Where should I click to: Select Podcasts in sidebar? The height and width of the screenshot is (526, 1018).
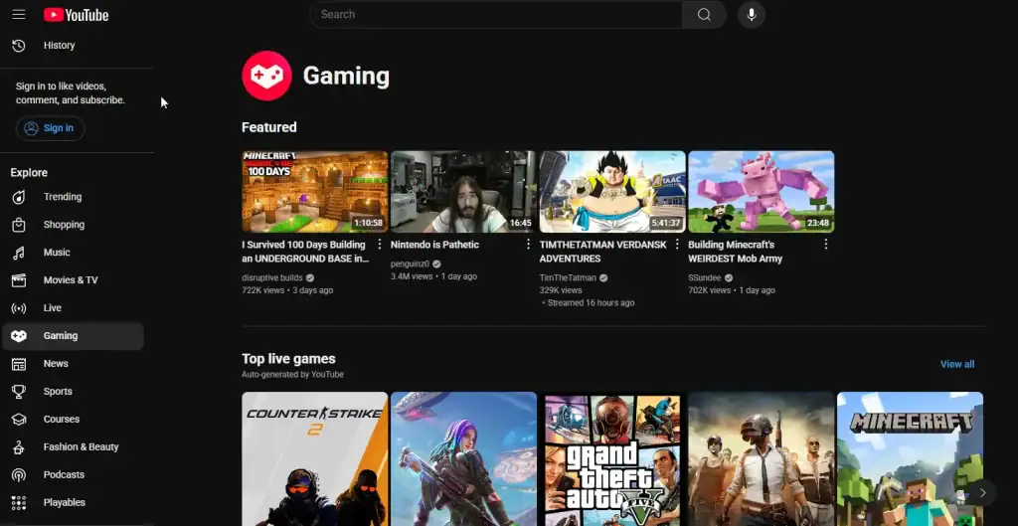click(x=73, y=474)
